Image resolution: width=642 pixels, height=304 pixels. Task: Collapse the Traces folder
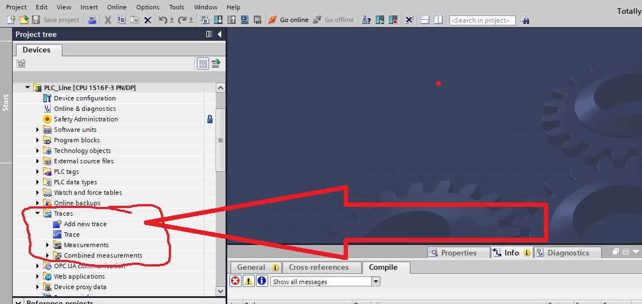click(x=38, y=214)
